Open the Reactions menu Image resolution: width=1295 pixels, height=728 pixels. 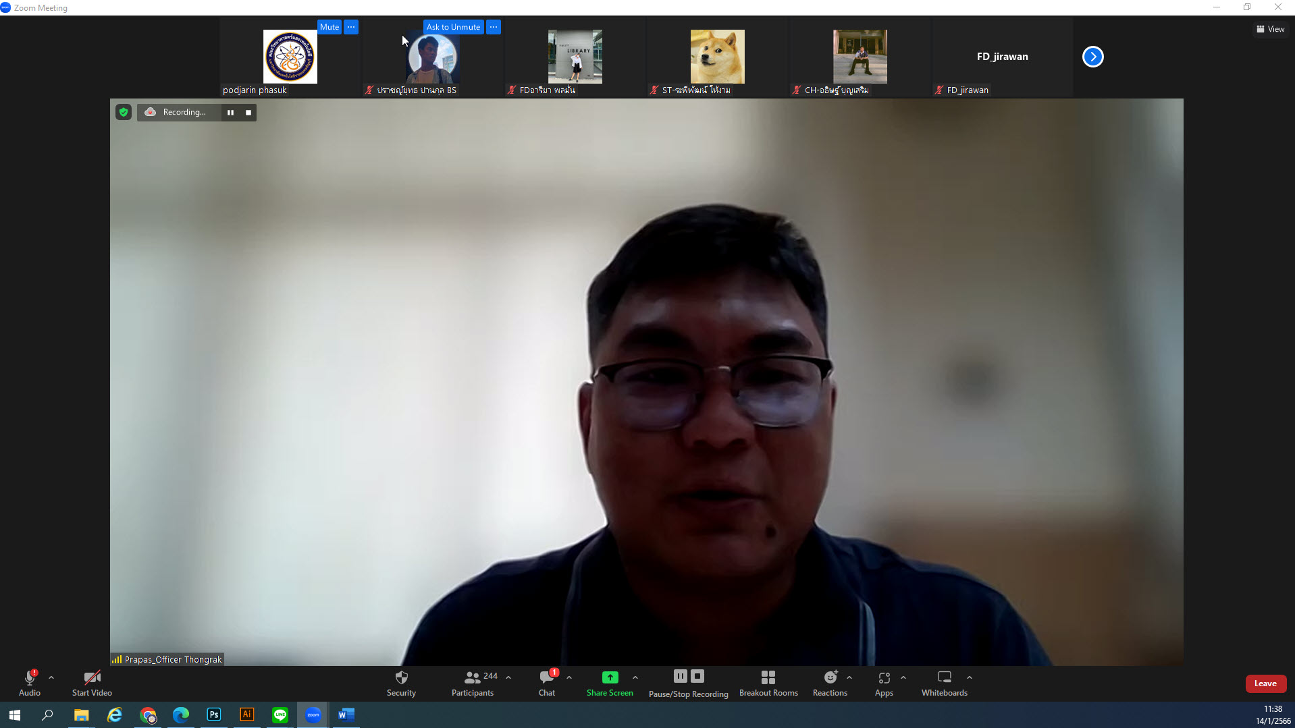[x=830, y=683]
